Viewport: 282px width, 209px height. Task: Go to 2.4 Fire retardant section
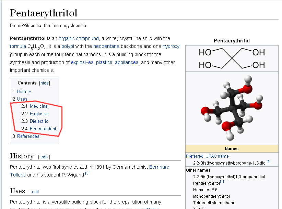point(43,129)
